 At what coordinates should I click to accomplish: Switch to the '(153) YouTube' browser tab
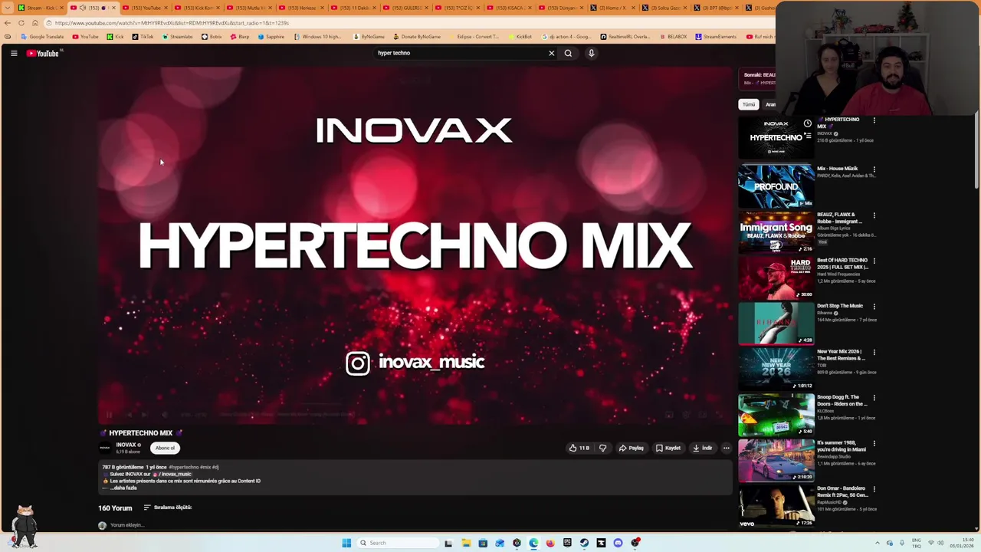pyautogui.click(x=146, y=8)
